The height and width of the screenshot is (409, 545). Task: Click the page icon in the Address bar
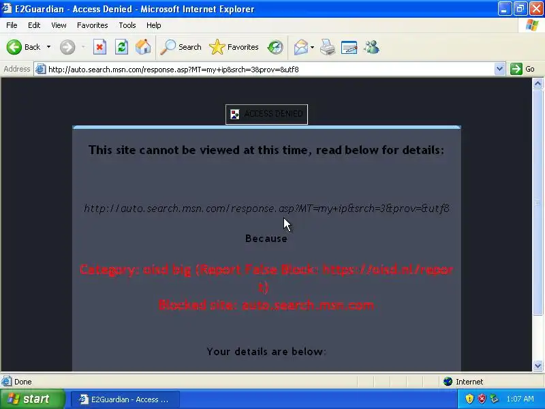pos(41,70)
